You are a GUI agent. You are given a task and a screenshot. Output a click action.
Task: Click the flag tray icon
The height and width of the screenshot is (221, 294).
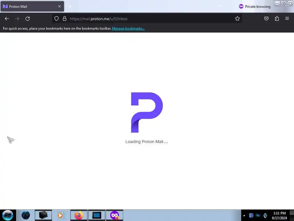[x=251, y=216]
